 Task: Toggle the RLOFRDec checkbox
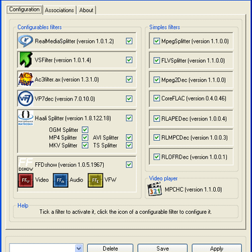(157, 157)
